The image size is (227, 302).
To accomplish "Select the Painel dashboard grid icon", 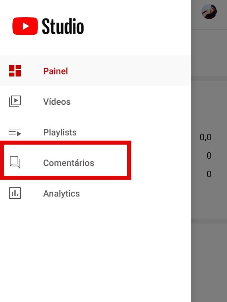I will pyautogui.click(x=15, y=71).
